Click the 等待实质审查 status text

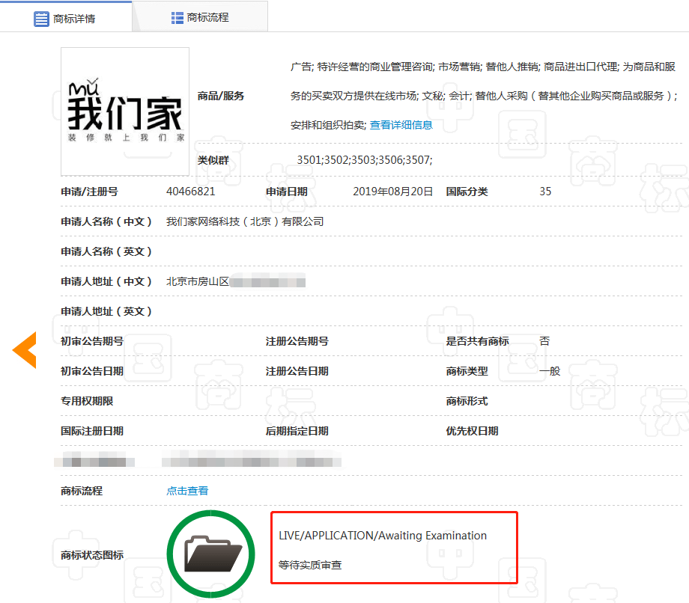pyautogui.click(x=310, y=565)
